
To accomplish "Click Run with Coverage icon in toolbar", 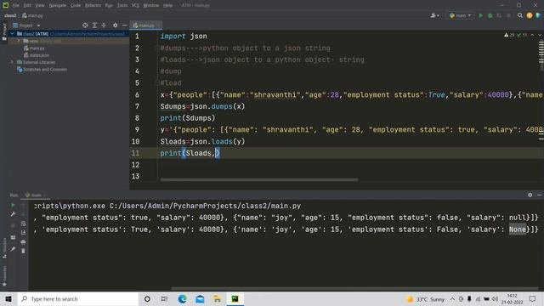I will (x=499, y=15).
